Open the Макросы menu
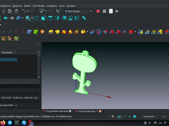169x126 pixels. 17,6
